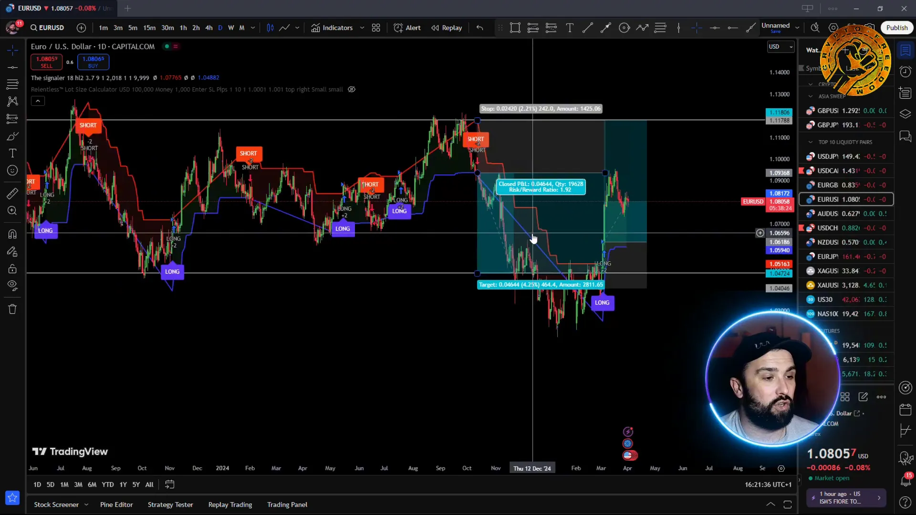916x515 pixels.
Task: Select the circle tool in favorites bar
Action: pos(624,28)
